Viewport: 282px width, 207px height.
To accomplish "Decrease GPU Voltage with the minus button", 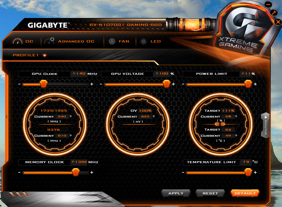I will (101, 84).
